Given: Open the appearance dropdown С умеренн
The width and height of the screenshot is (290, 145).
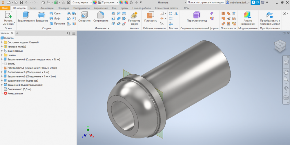Looking at the screenshot, I should pos(108,2).
